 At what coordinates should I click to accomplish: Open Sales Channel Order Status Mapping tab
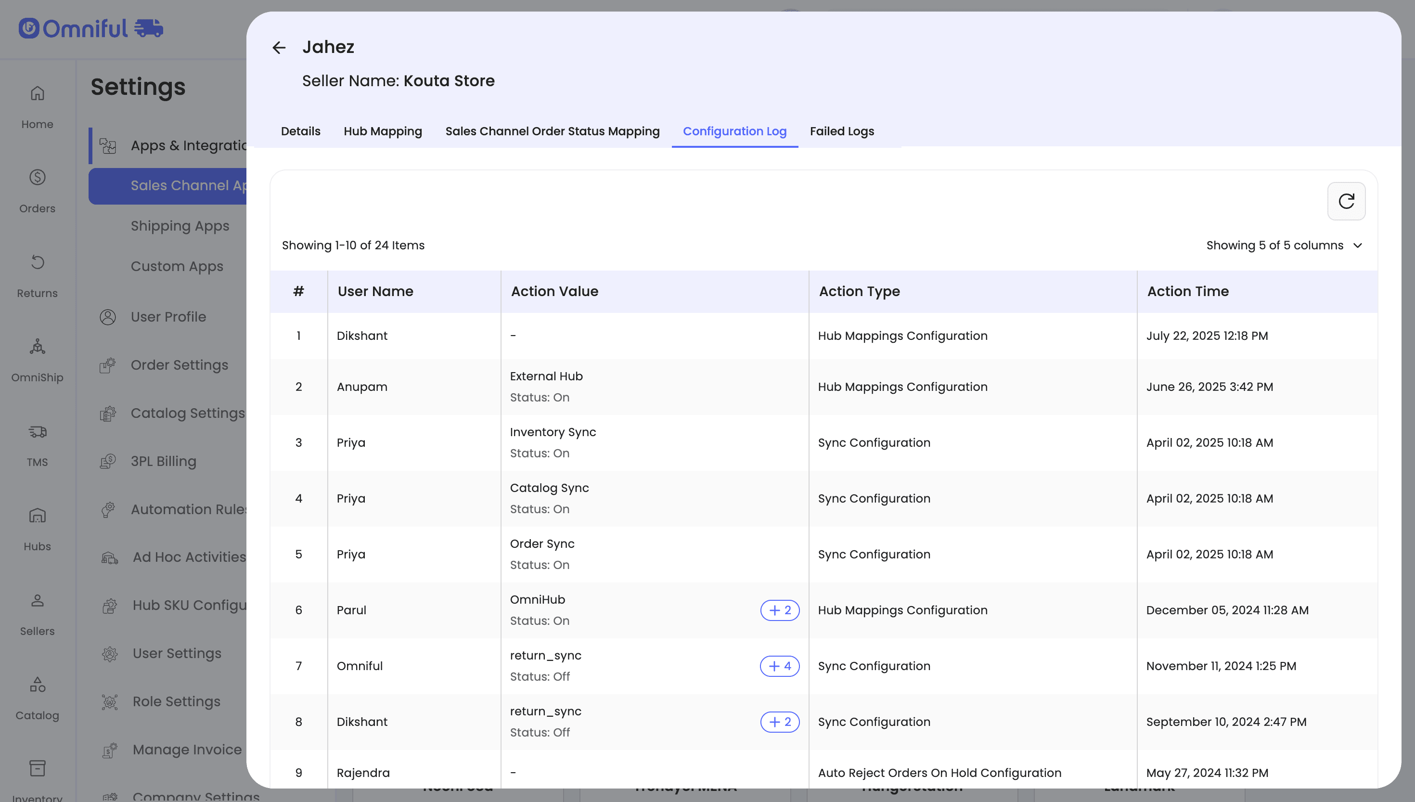pyautogui.click(x=552, y=131)
